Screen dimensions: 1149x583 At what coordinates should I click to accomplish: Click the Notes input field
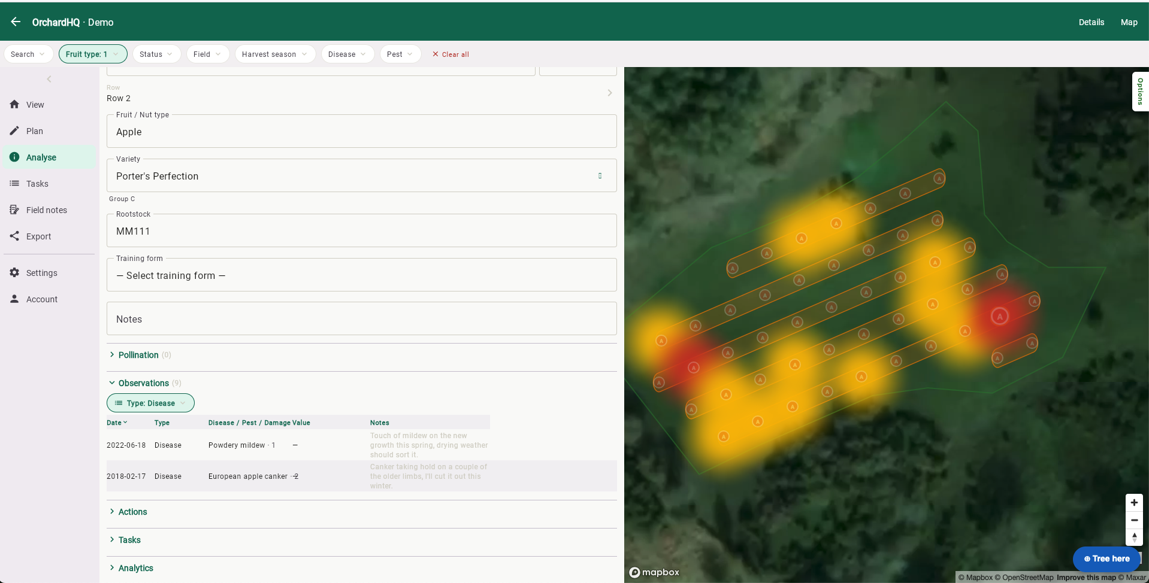point(361,318)
